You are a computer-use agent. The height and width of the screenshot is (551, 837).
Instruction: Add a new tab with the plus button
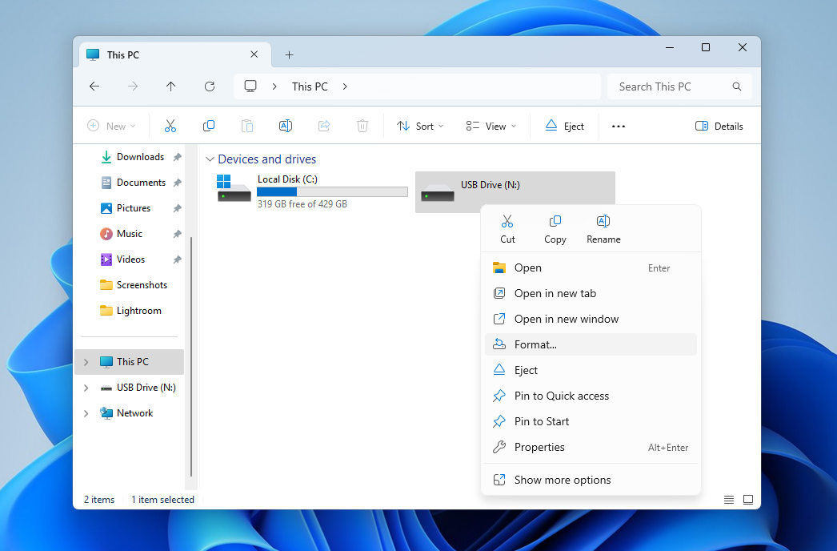290,54
